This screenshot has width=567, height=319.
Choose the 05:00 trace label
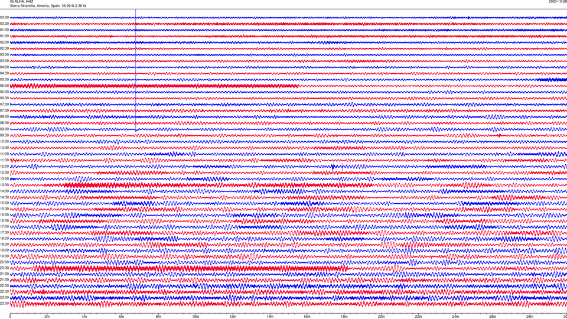(x=4, y=80)
